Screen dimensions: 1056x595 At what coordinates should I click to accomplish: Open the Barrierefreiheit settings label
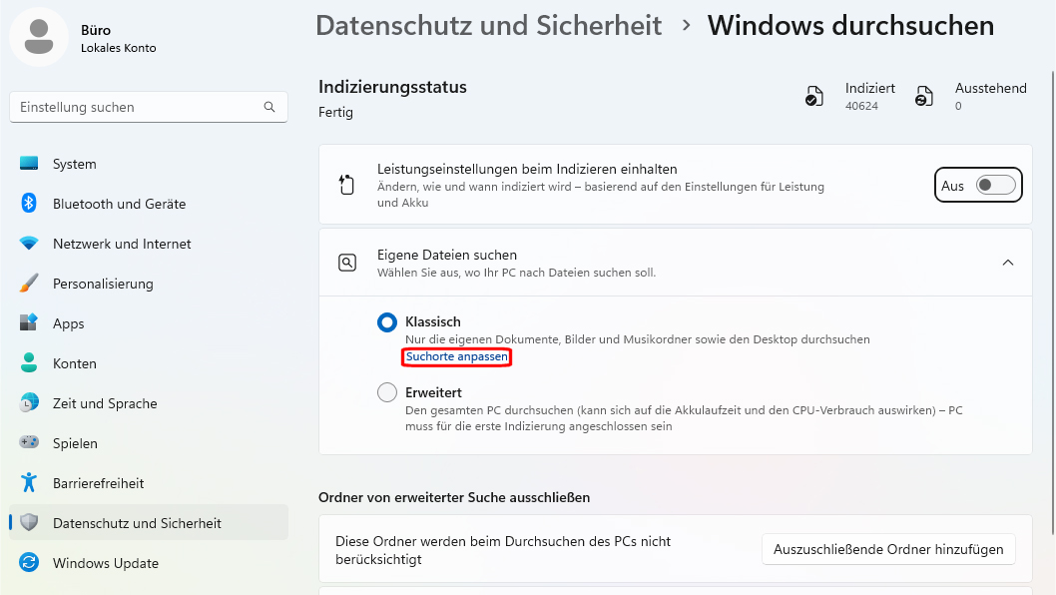(x=99, y=483)
